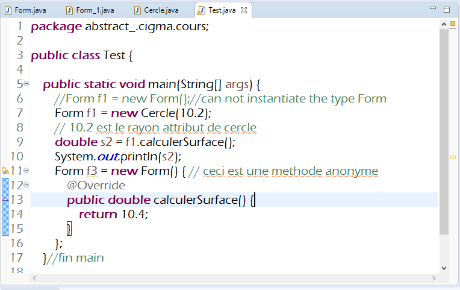This screenshot has height=290, width=460.
Task: Minimize the editor area
Action: point(433,8)
